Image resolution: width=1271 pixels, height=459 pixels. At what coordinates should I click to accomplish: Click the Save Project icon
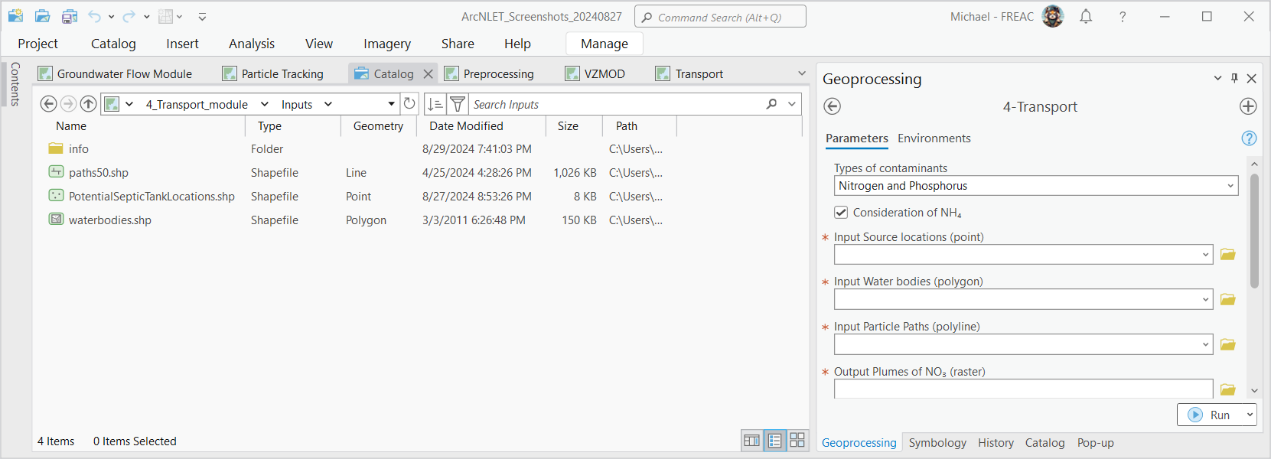(x=70, y=16)
